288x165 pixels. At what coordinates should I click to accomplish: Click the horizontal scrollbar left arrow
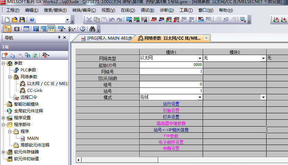78,160
